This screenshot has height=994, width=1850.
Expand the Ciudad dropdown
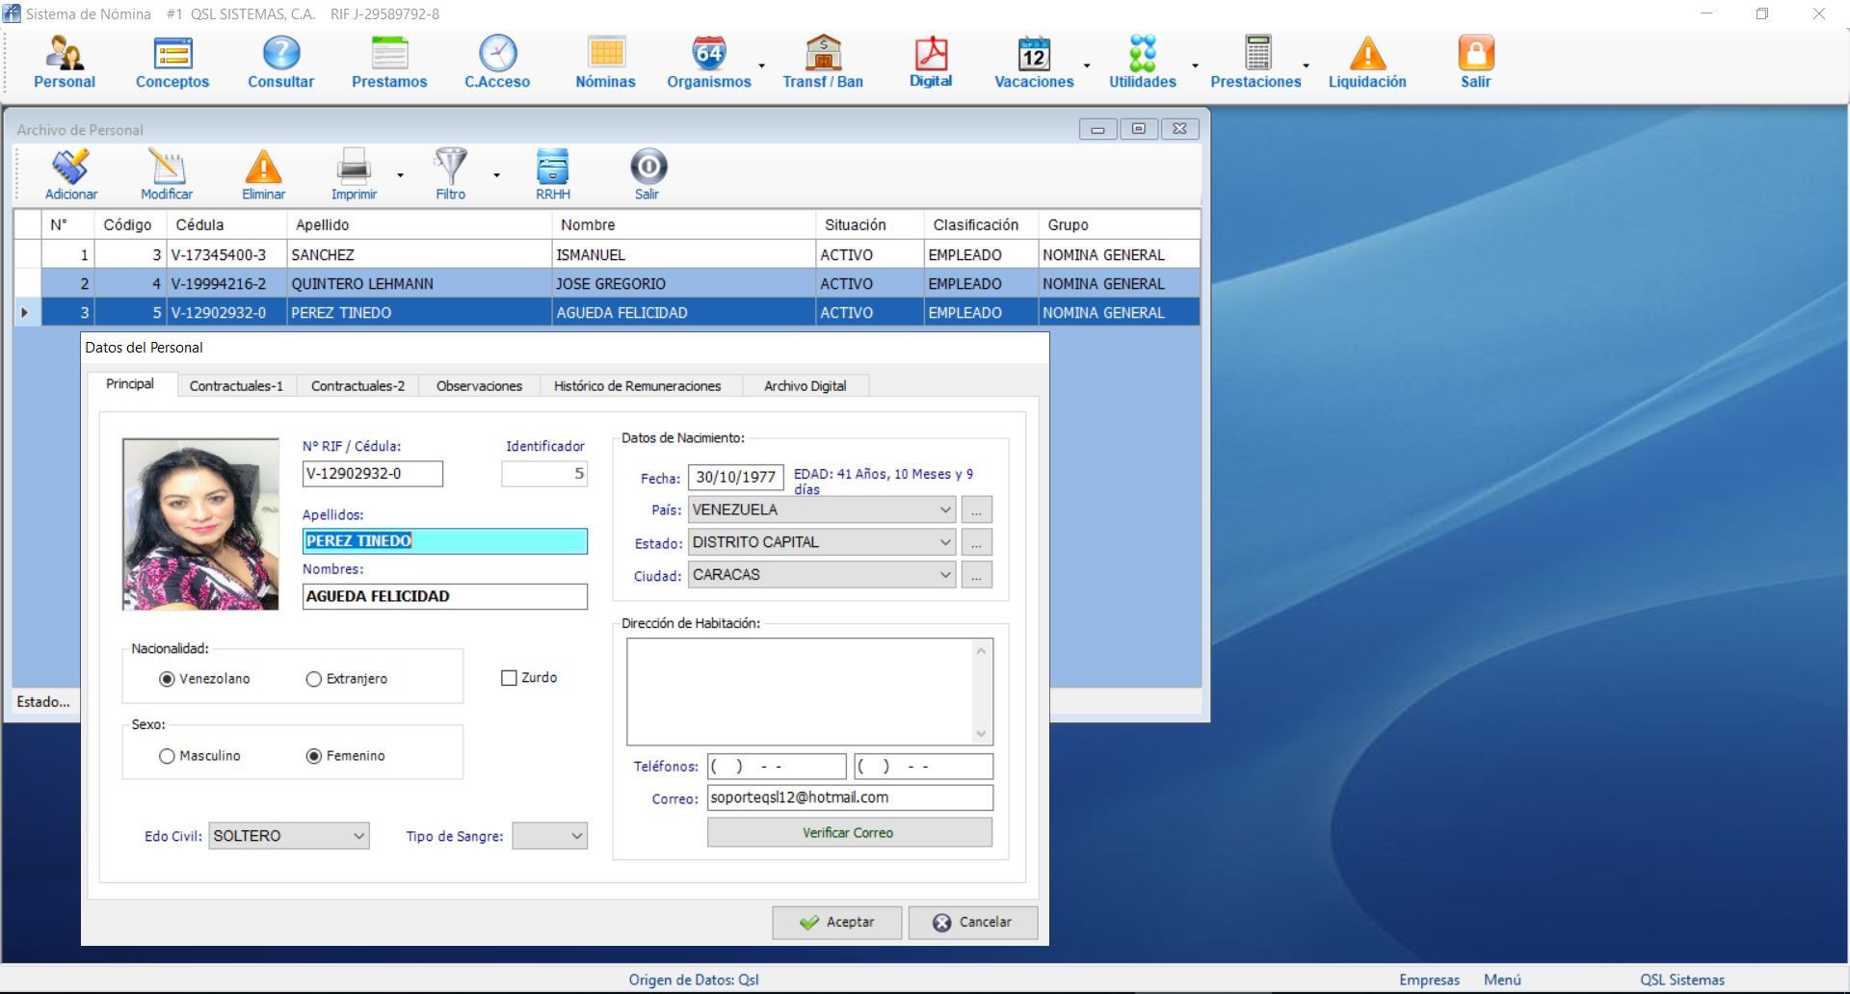[x=944, y=575]
